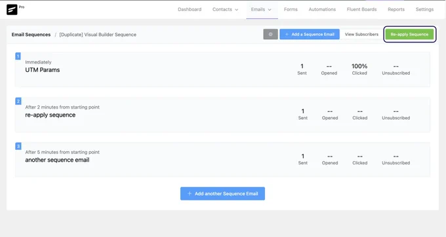Expand the Emails menu chevron
The image size is (446, 237).
pos(270,10)
